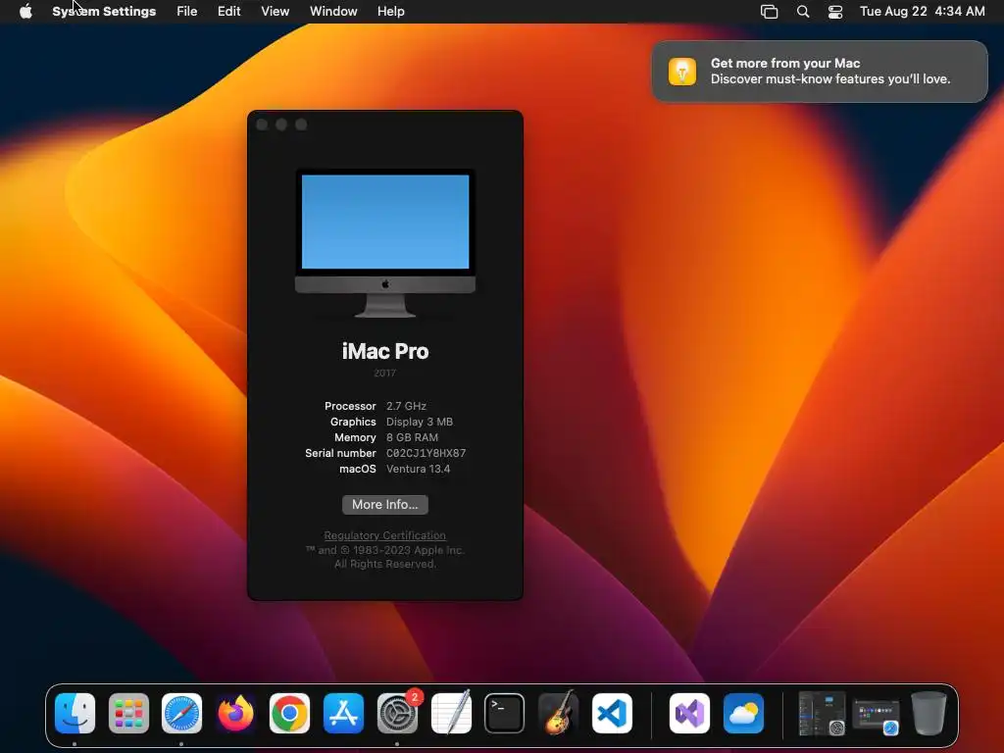Click the iMac Pro computer image
The height and width of the screenshot is (753, 1004).
coord(384,243)
